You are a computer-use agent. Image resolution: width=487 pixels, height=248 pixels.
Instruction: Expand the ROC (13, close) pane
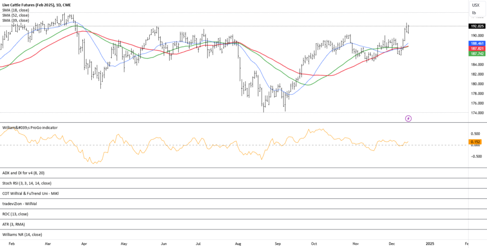coord(15,214)
